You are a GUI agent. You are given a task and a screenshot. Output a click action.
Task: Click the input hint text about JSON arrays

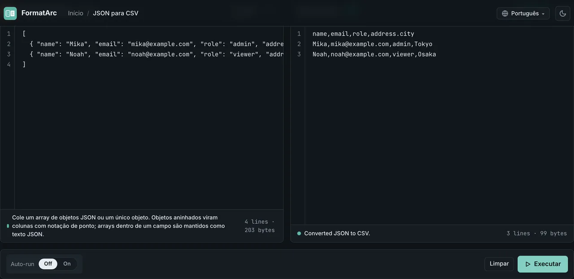click(118, 226)
